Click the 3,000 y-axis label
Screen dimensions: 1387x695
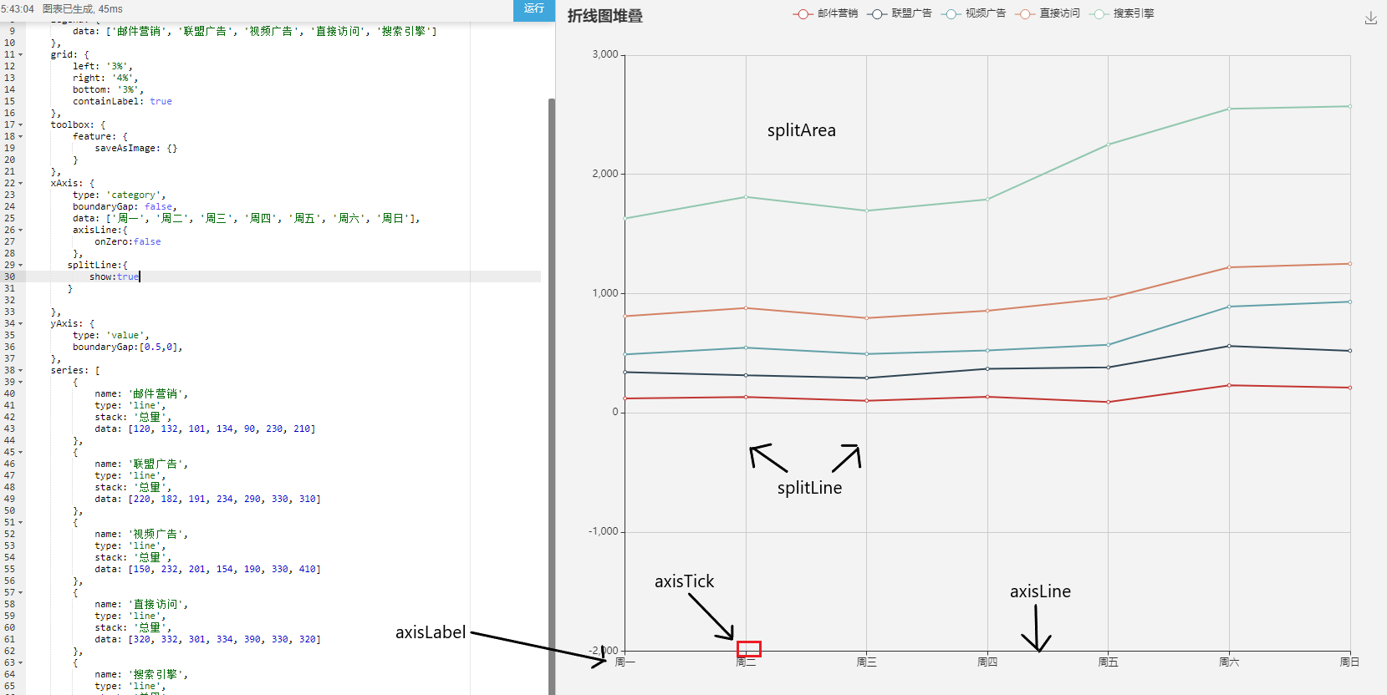coord(605,54)
